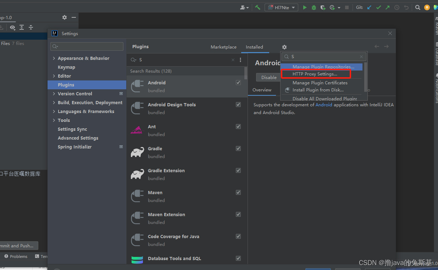Screen dimensions: 438x270
Task: Select Advanced Settings in tree
Action: coord(78,138)
